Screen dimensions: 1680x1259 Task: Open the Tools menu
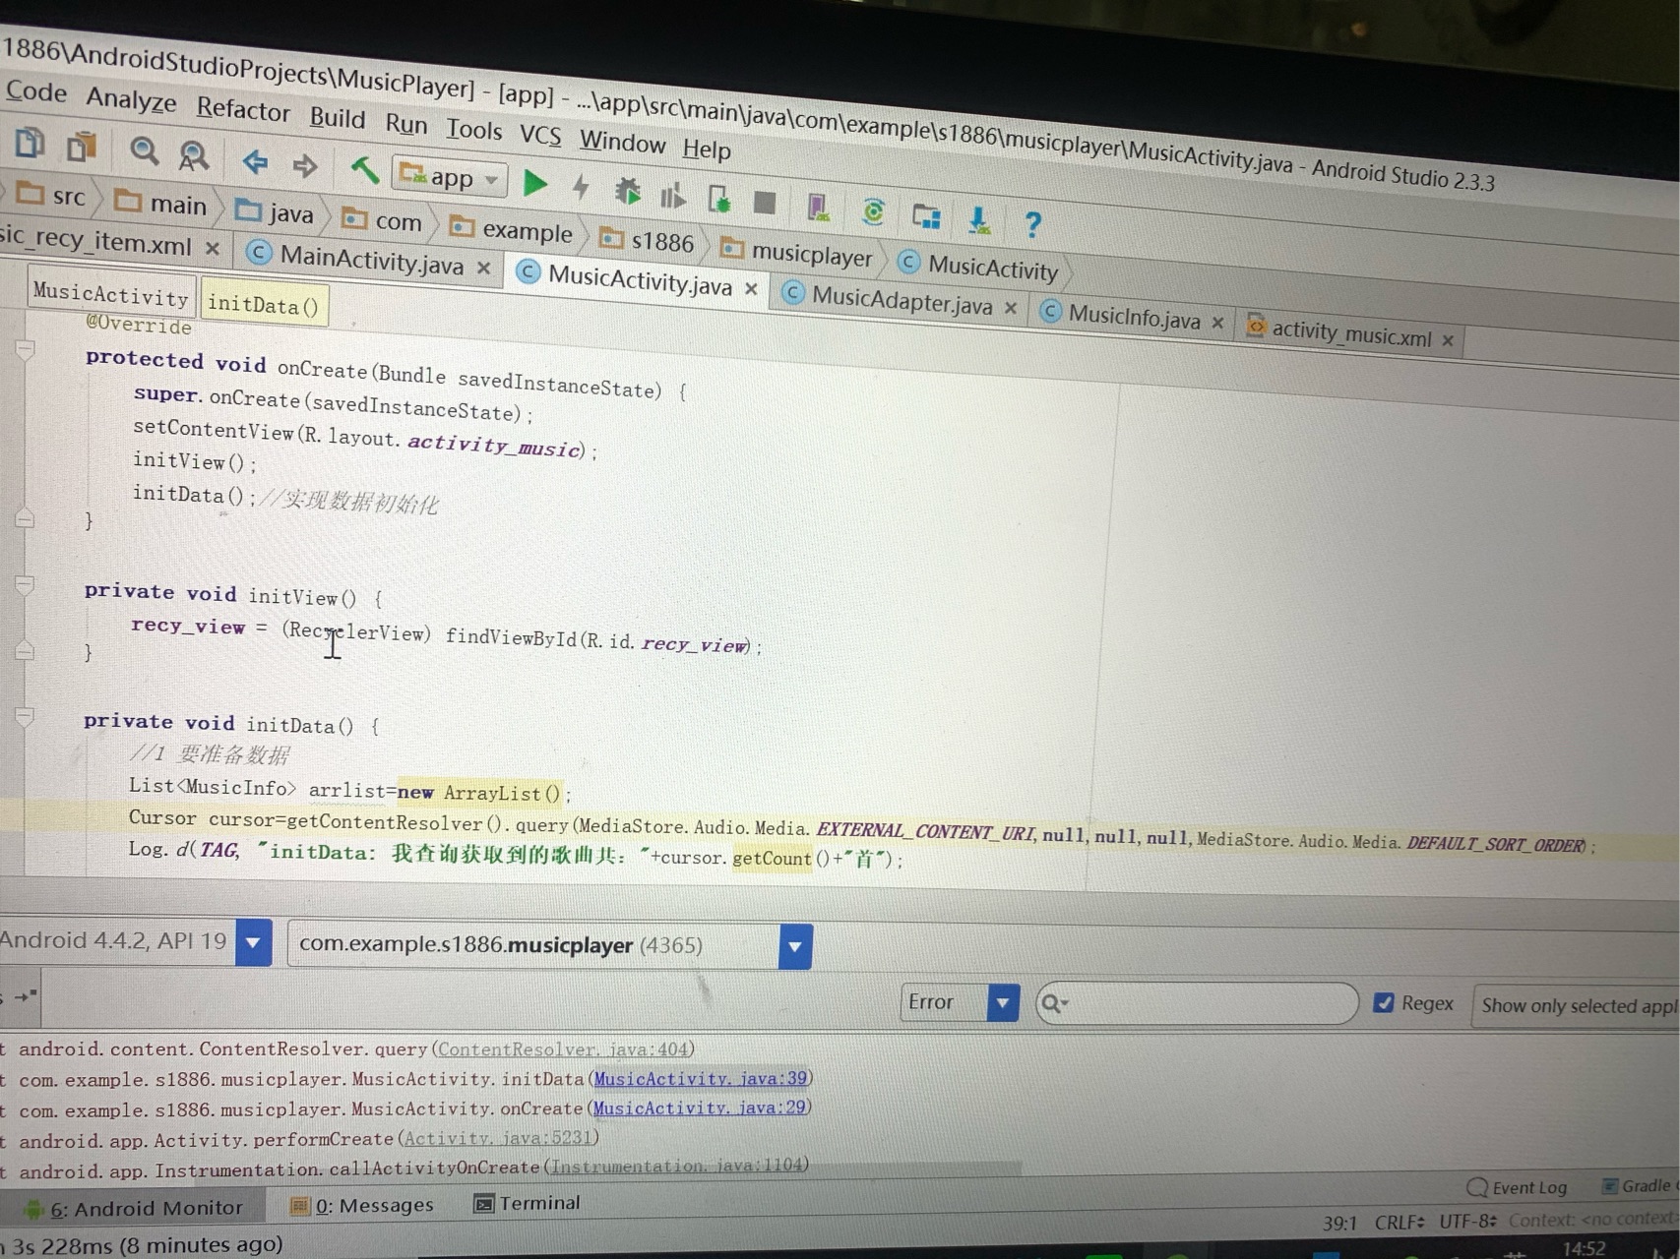[473, 129]
